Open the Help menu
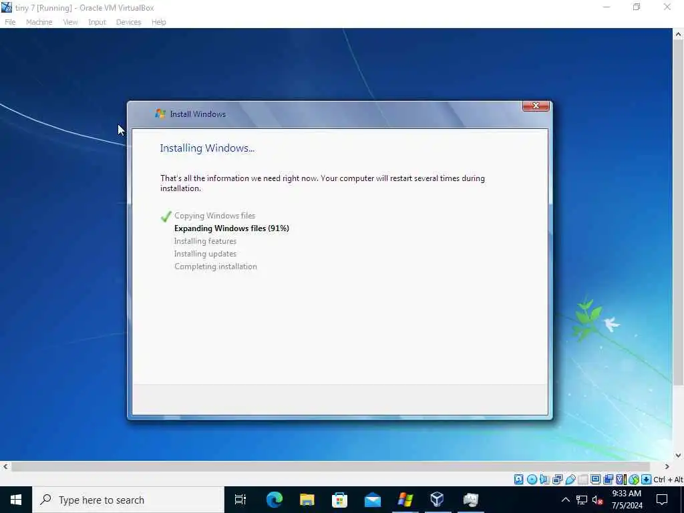Screen dimensions: 684x513 point(159,22)
